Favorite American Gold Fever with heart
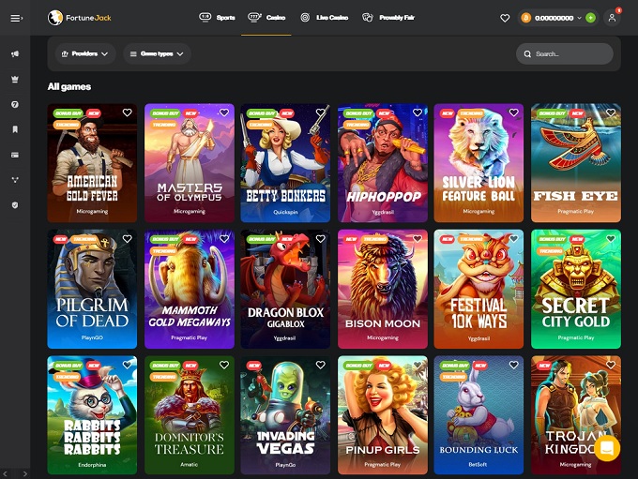This screenshot has width=638, height=479. click(127, 112)
